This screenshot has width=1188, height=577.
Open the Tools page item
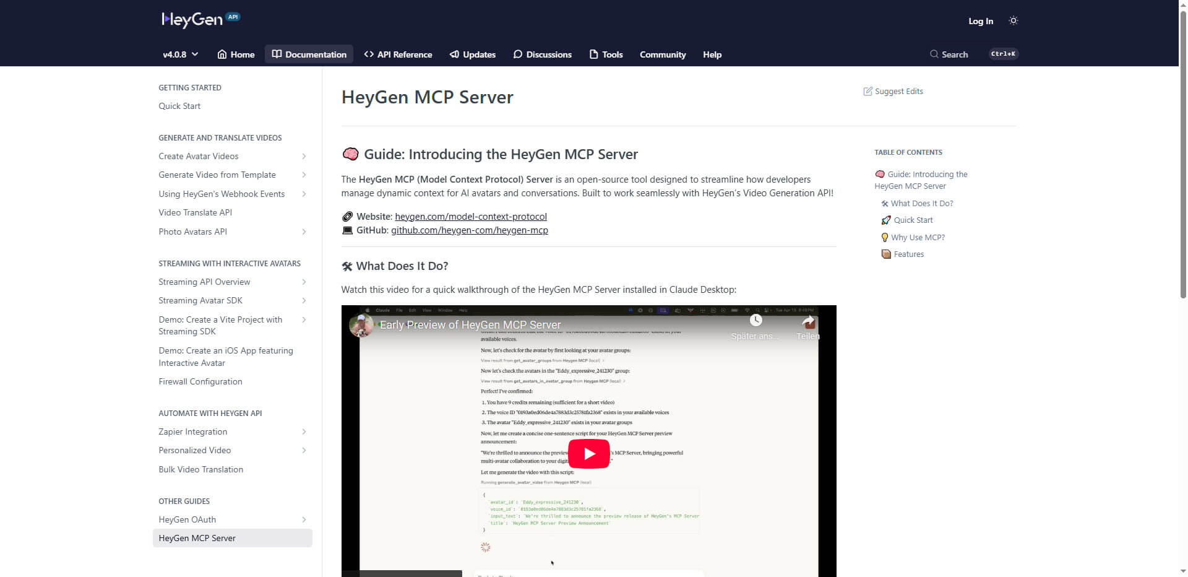pyautogui.click(x=606, y=54)
